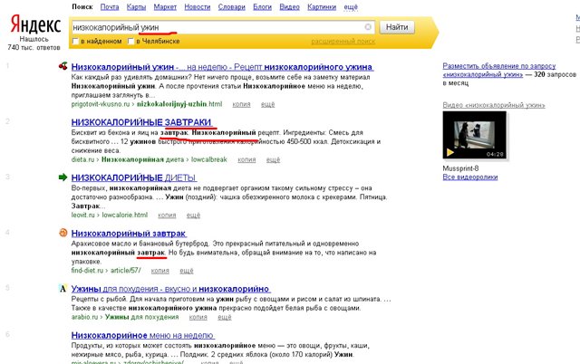The height and width of the screenshot is (364, 580).
Task: Open 'расширенный поиск' link
Action: point(343,42)
